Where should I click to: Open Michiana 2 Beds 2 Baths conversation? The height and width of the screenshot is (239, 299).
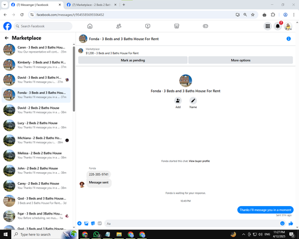click(x=36, y=140)
